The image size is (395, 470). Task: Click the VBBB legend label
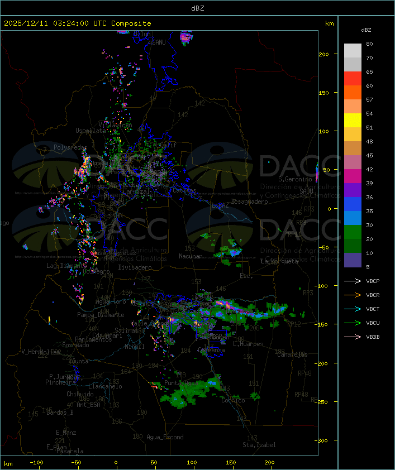373,337
